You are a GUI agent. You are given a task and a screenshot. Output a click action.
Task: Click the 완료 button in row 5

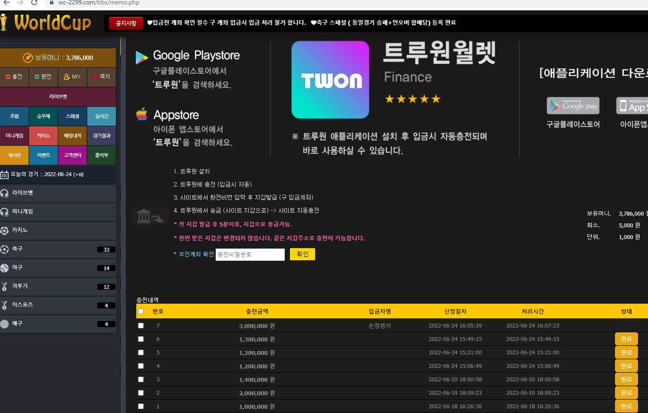pyautogui.click(x=626, y=352)
